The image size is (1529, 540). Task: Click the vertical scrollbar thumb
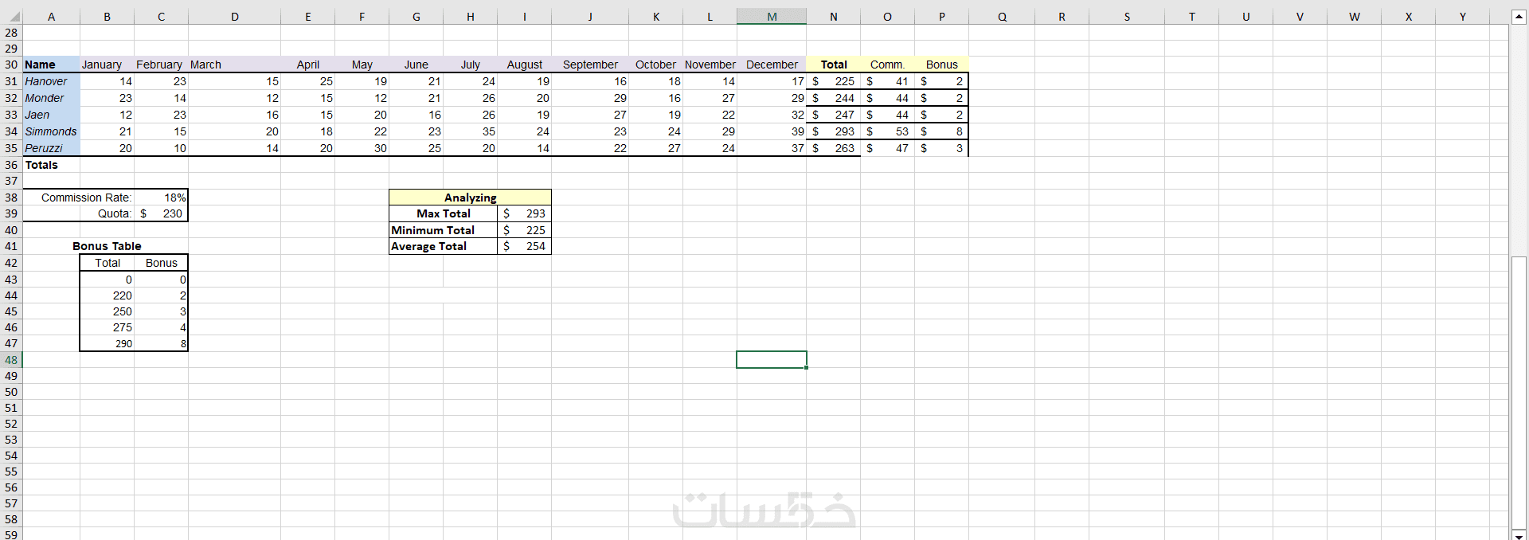(1519, 392)
